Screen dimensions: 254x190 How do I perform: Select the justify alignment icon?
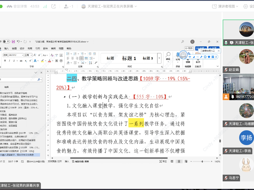[81, 58]
